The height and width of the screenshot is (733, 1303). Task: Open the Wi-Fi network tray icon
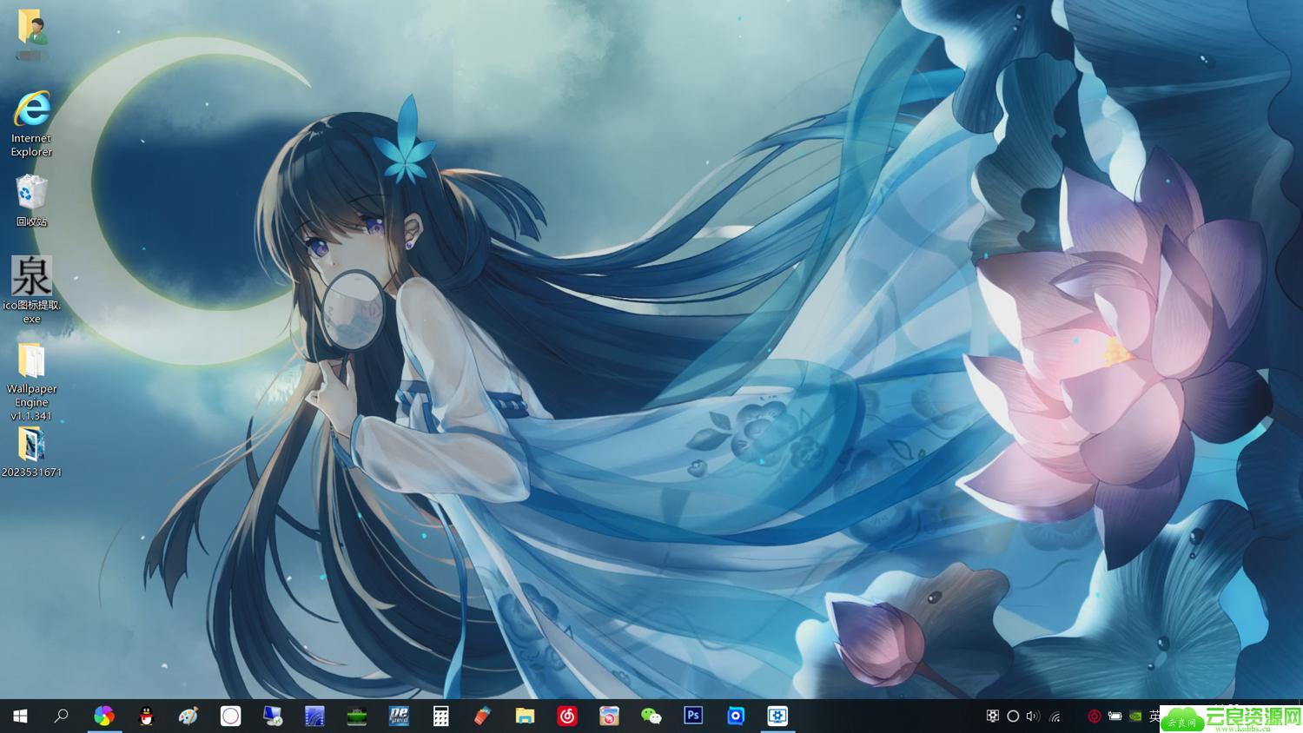(x=1055, y=716)
